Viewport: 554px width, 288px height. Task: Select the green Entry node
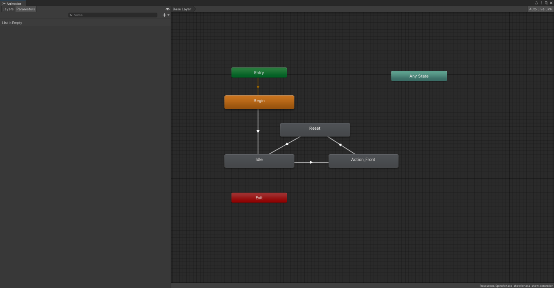pos(259,72)
